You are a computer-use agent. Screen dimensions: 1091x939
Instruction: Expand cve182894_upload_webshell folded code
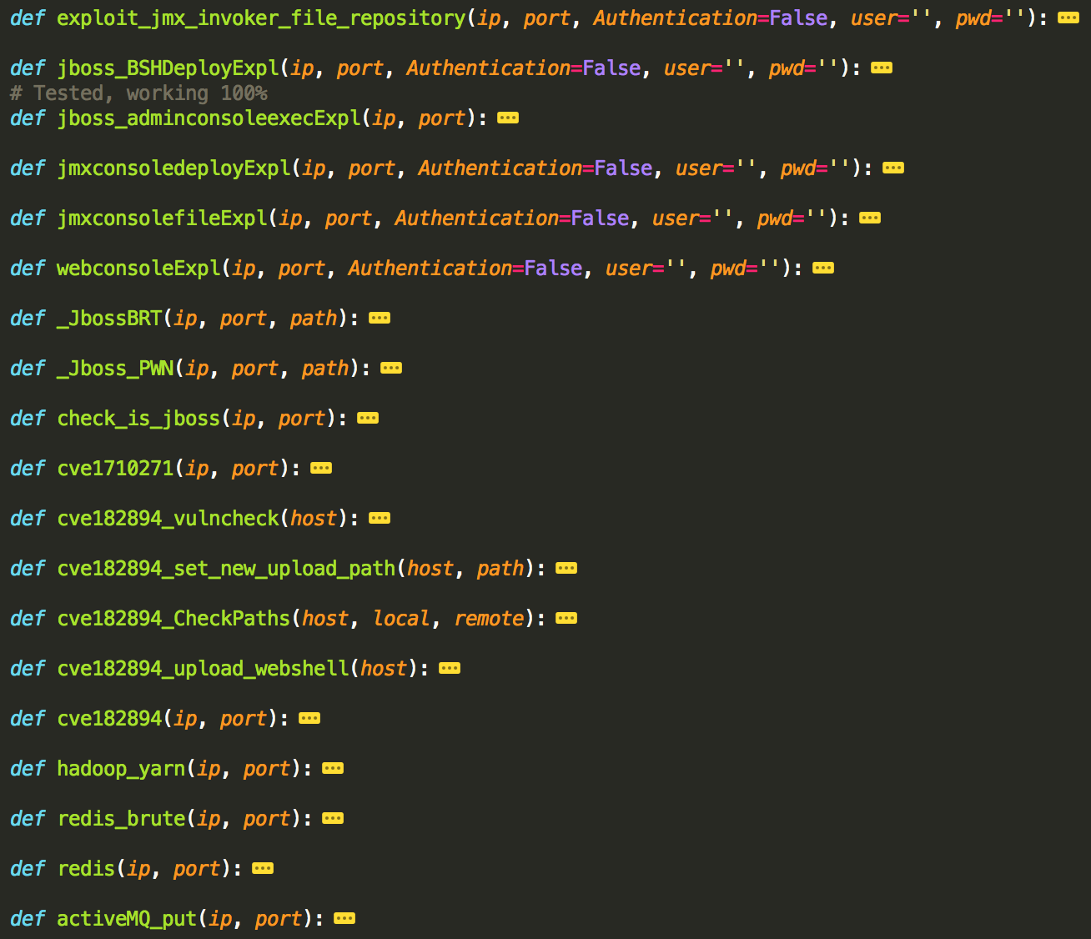449,668
